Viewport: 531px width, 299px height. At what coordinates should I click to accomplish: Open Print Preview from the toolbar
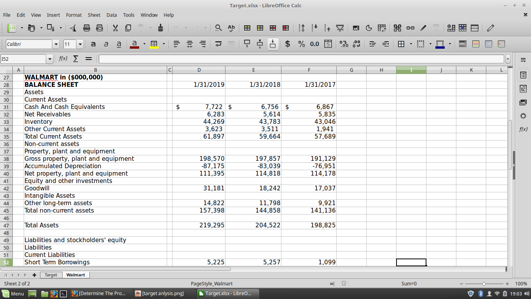tap(100, 28)
